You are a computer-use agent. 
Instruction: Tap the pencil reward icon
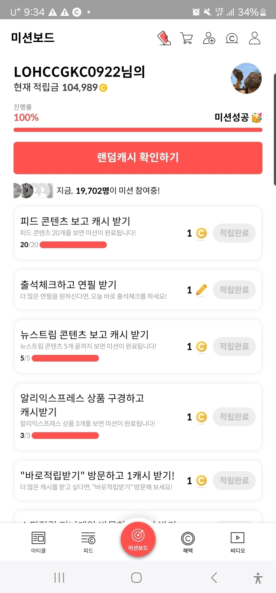201,290
